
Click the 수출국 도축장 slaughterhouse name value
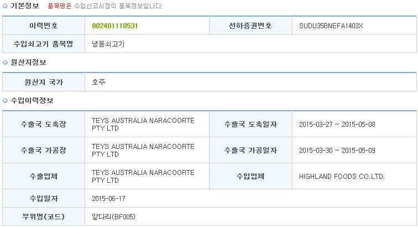click(x=143, y=125)
